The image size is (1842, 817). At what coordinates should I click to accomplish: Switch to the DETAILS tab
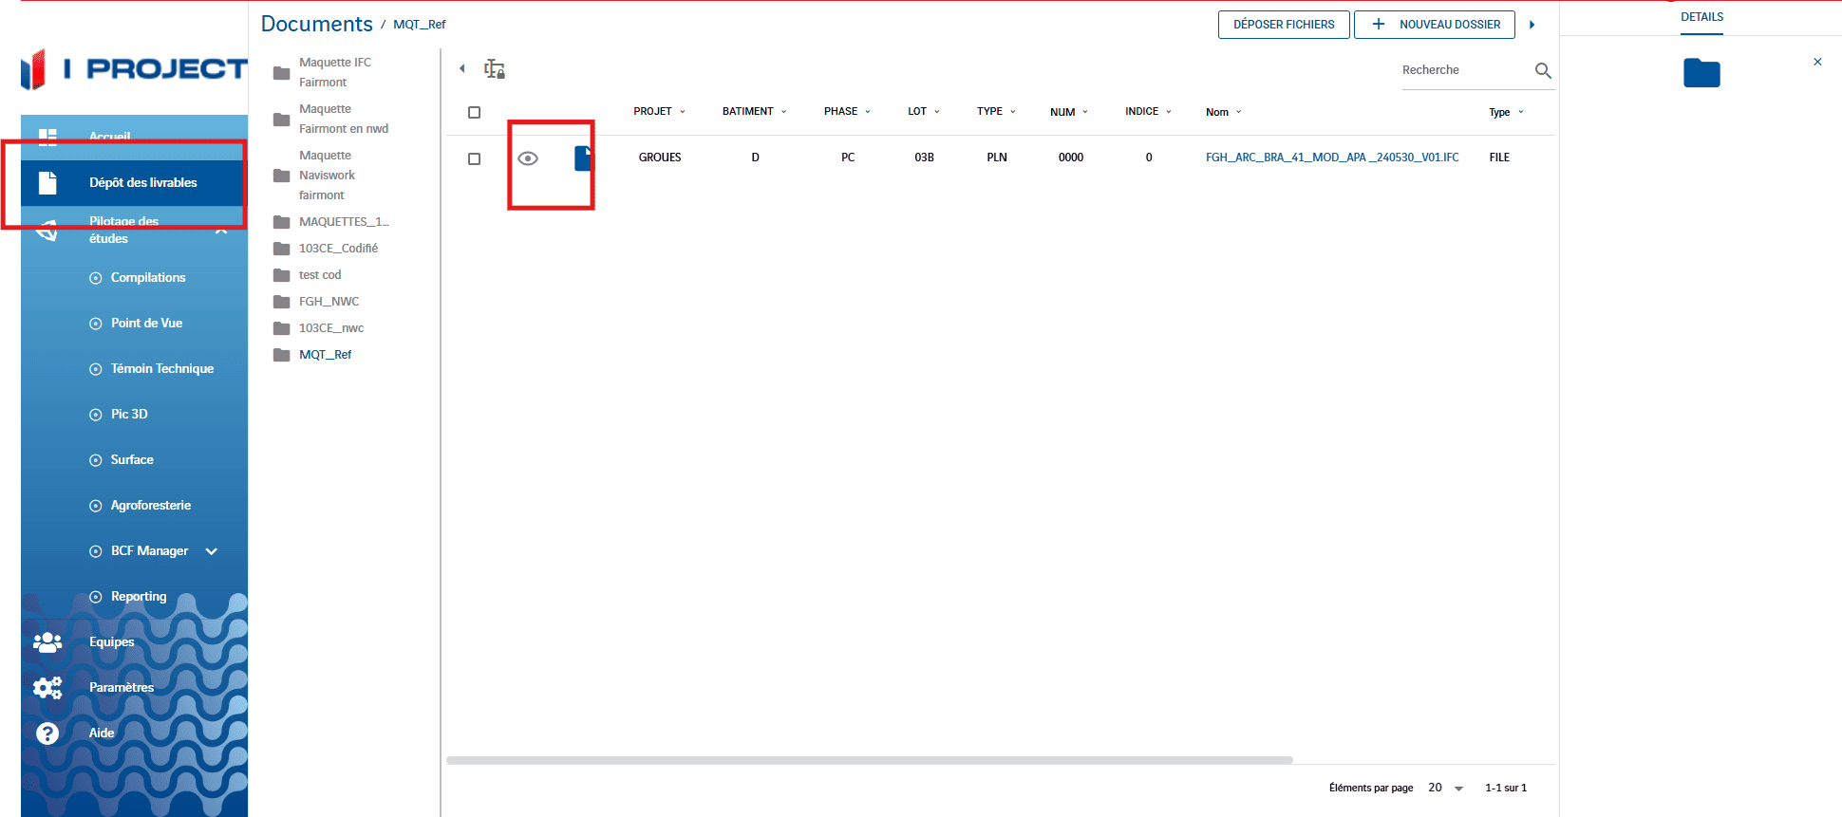click(x=1701, y=17)
